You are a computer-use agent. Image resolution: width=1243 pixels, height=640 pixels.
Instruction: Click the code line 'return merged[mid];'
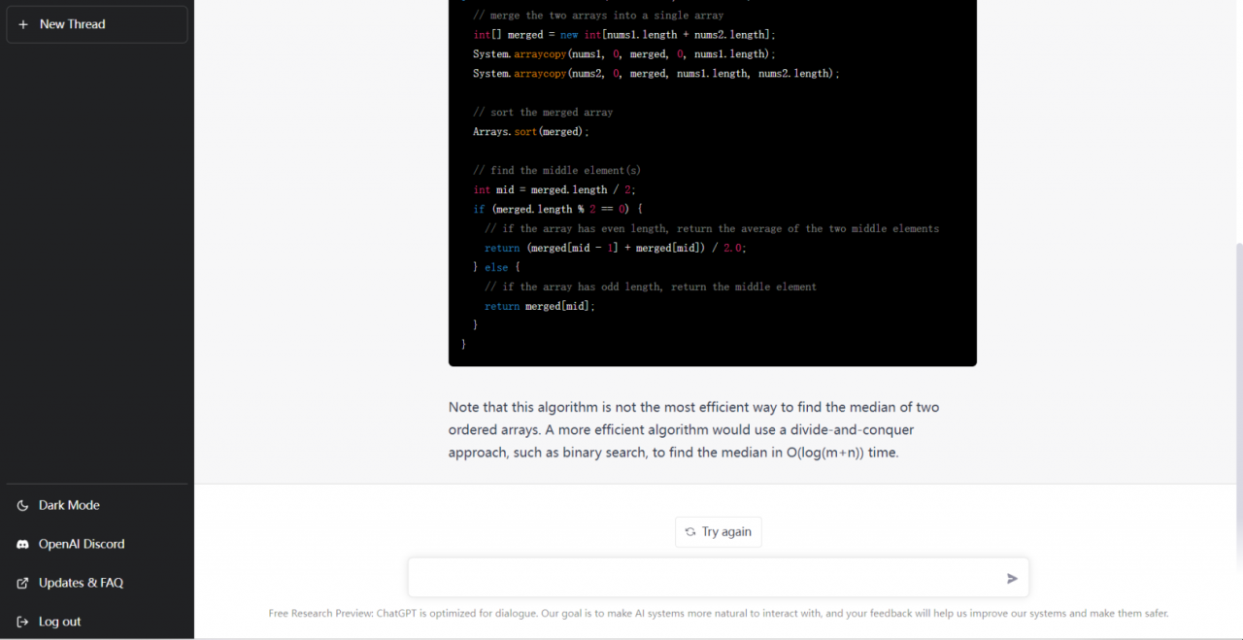pyautogui.click(x=540, y=306)
